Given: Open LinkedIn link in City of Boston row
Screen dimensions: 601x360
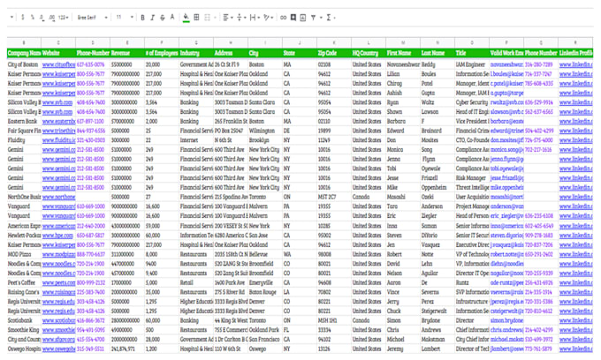Looking at the screenshot, I should (575, 64).
